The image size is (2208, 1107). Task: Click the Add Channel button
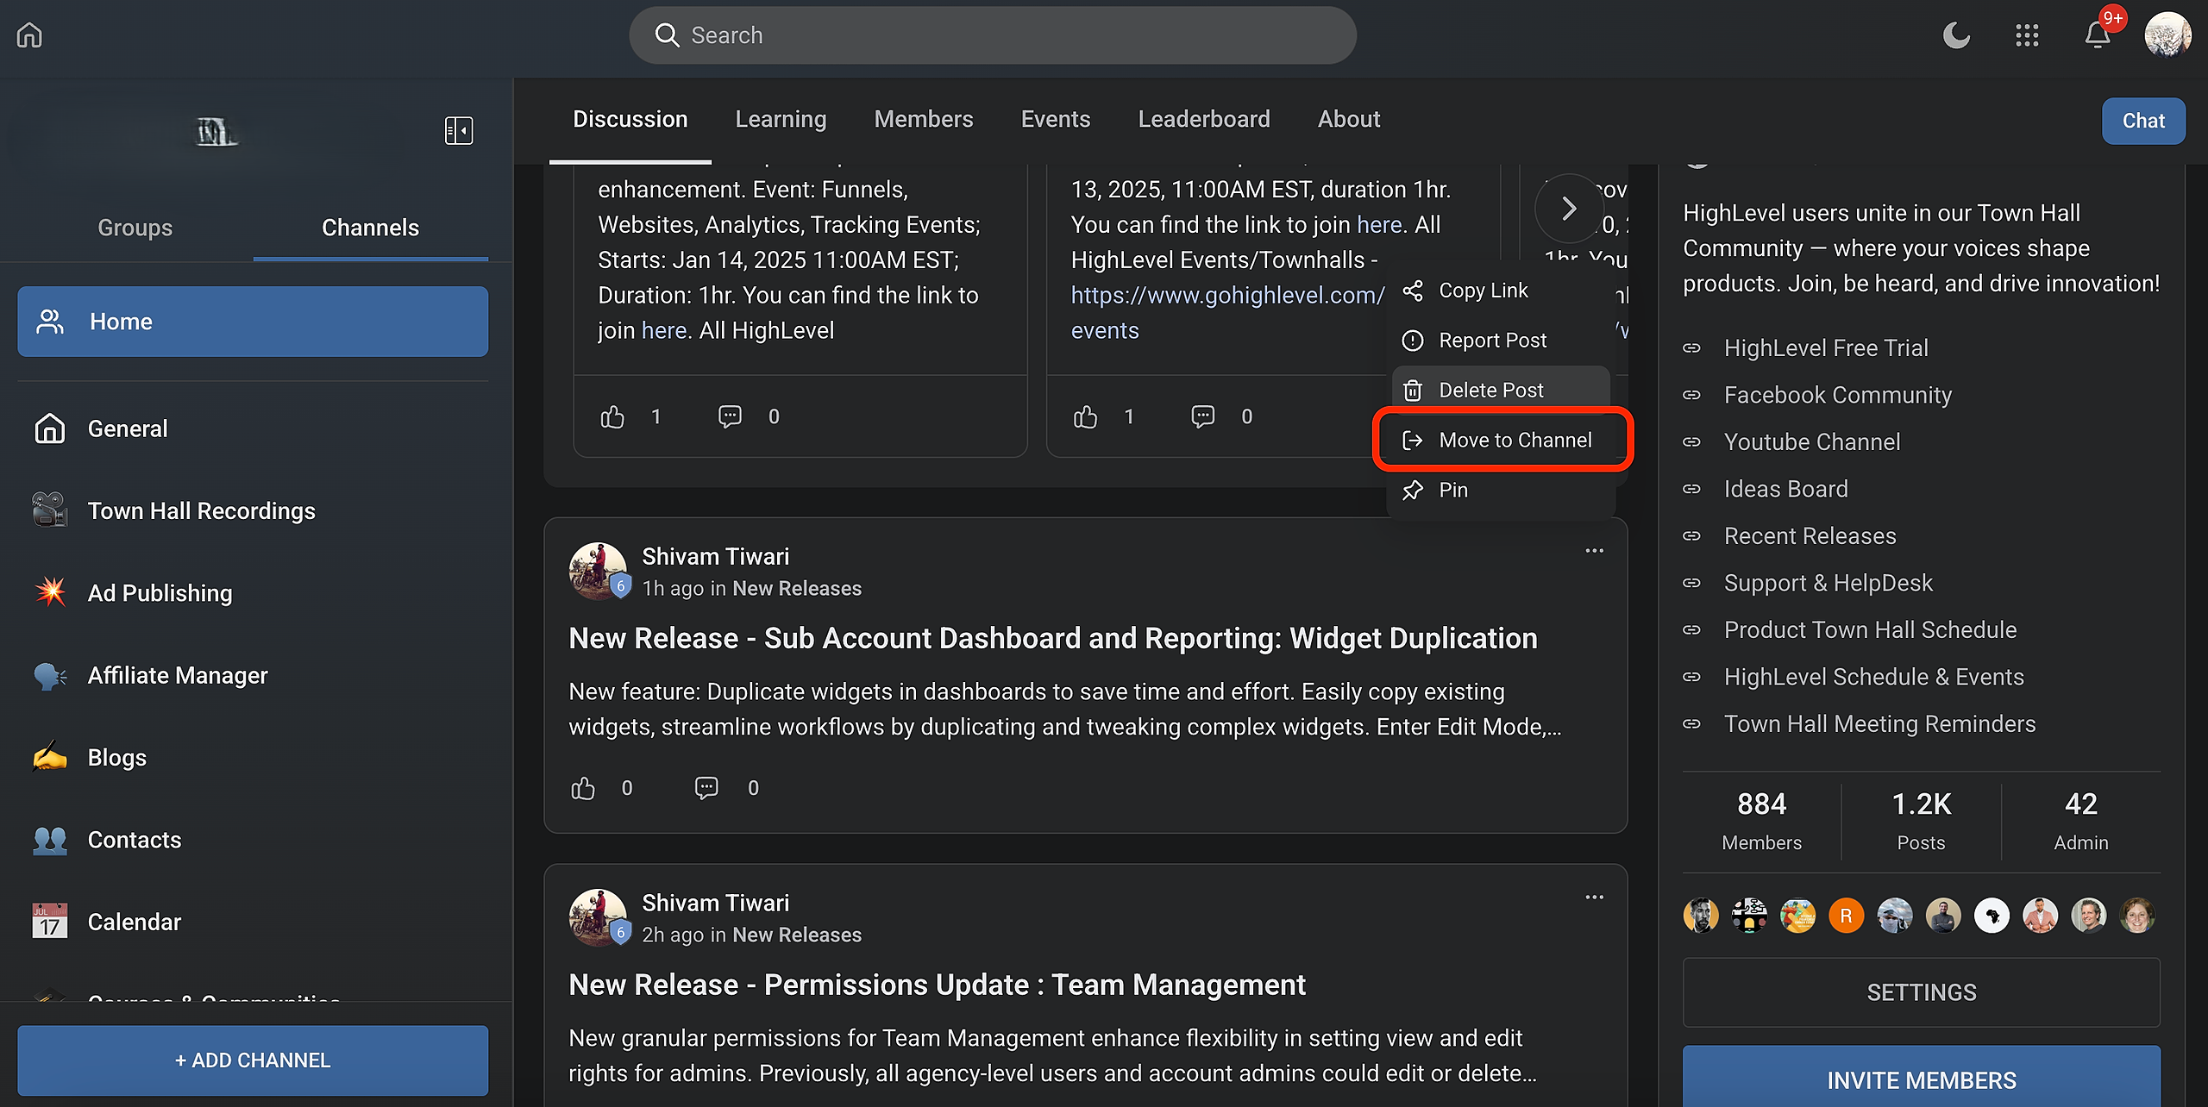pos(253,1060)
